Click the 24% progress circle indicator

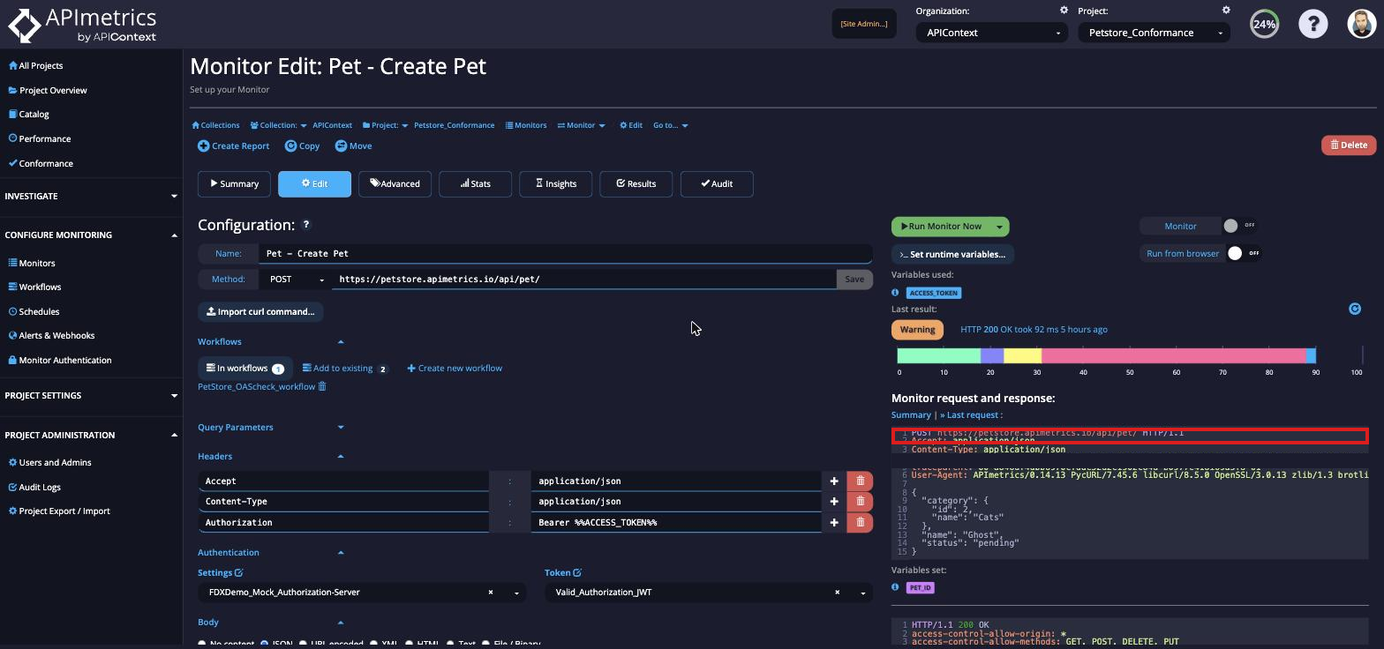point(1264,24)
